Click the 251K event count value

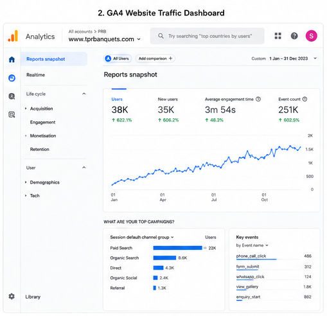click(x=288, y=110)
